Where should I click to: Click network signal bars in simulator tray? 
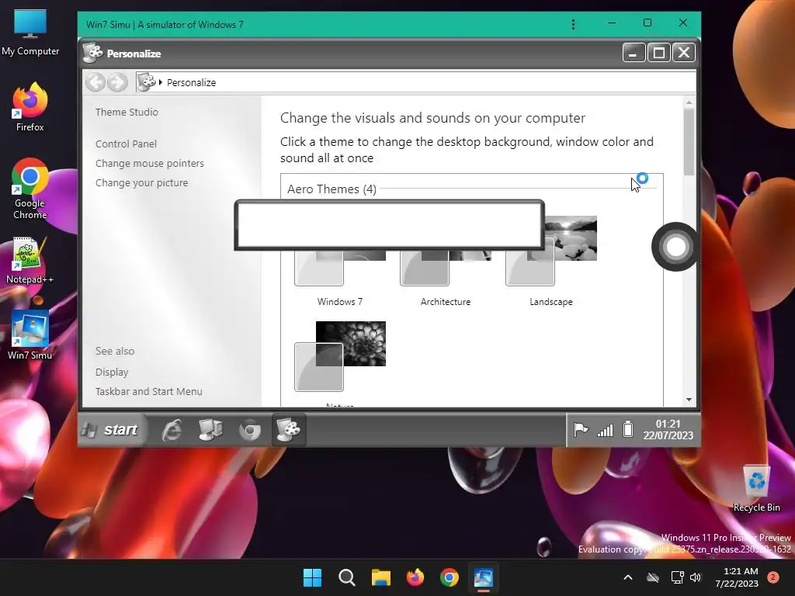click(x=605, y=430)
